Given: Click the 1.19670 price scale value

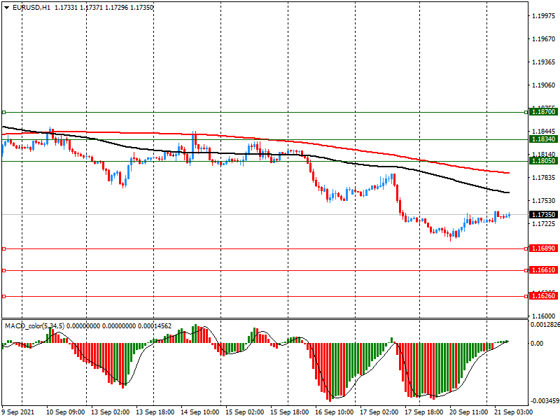Looking at the screenshot, I should [544, 39].
